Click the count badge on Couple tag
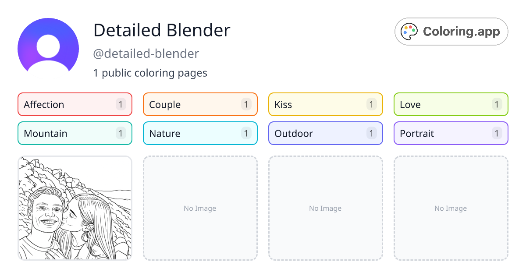The image size is (526, 276). [246, 104]
